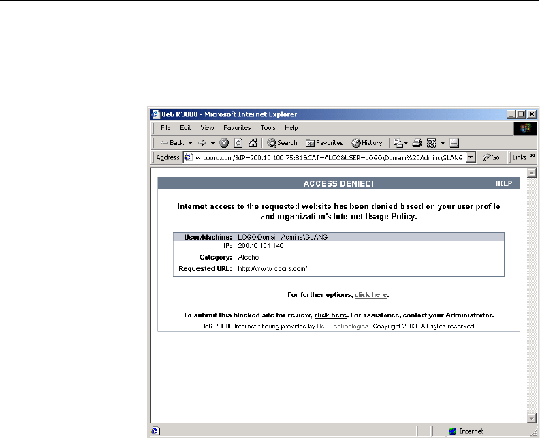The image size is (540, 438).
Task: Expand the Address bar dropdown list
Action: (471, 157)
